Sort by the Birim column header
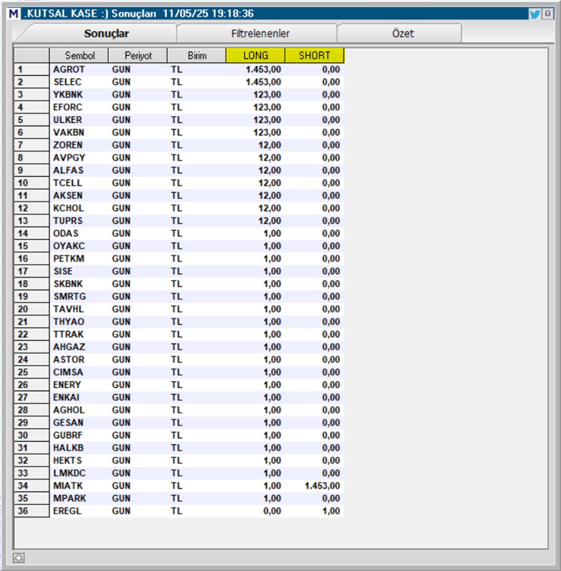Screen dimensions: 561x571 click(197, 56)
